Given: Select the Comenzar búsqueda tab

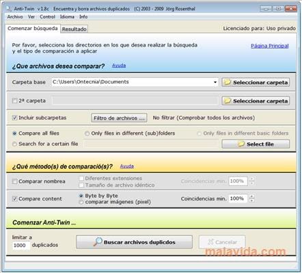Looking at the screenshot, I should click(x=33, y=29).
